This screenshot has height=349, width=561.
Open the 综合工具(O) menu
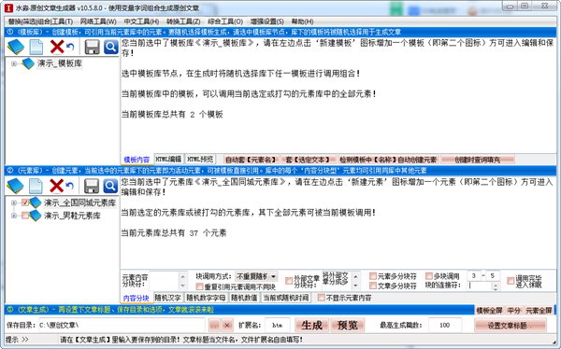pyautogui.click(x=225, y=21)
